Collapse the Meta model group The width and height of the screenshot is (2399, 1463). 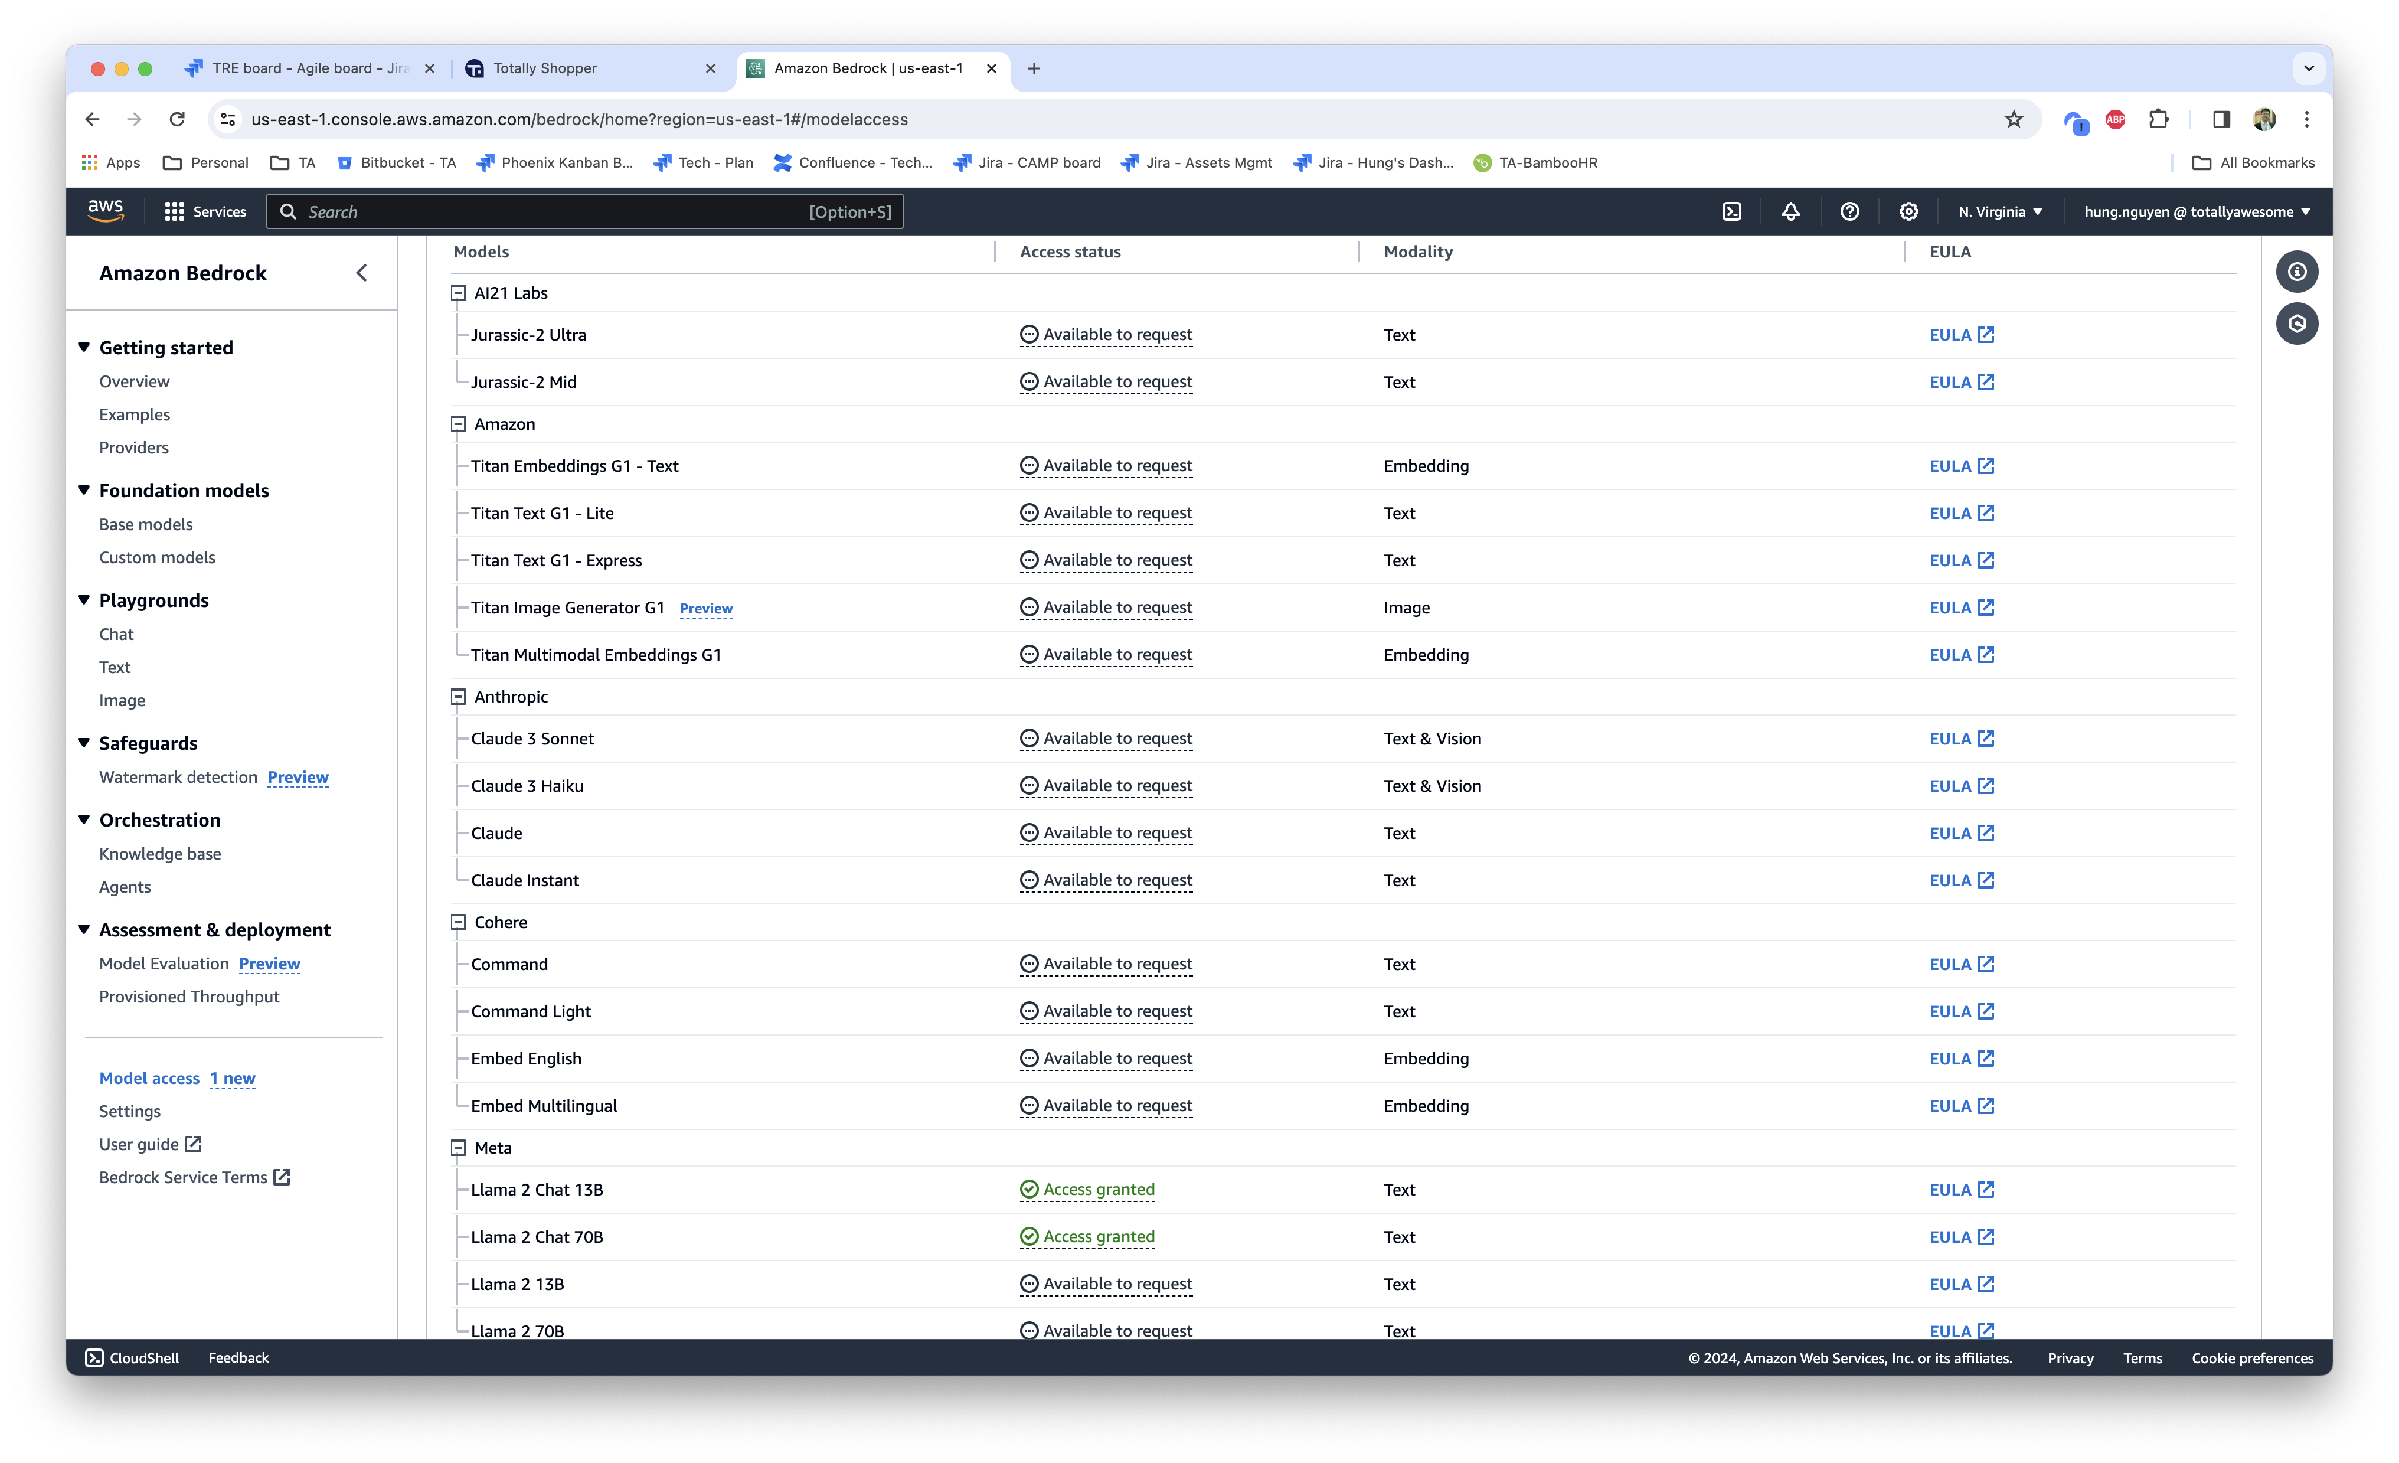coord(459,1147)
